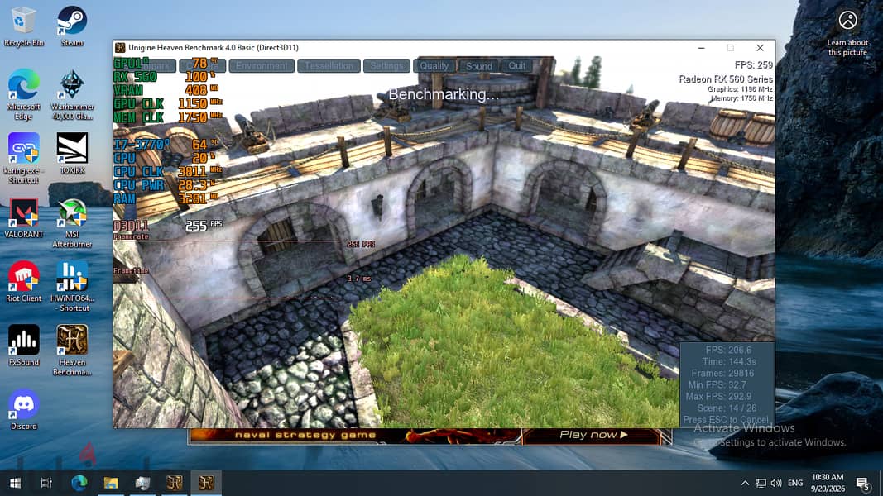Show hidden system tray icons
This screenshot has height=496, width=883.
(x=745, y=483)
